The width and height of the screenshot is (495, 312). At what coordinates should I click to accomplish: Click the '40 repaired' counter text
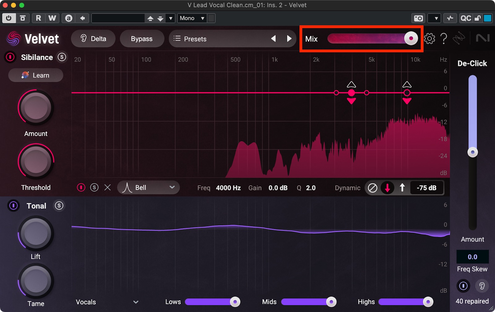[x=472, y=301]
